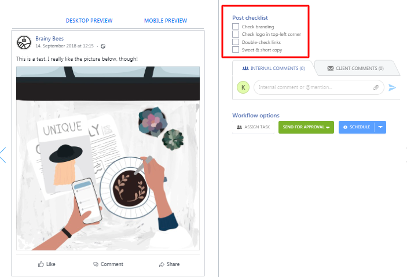
Task: Open the Send for Approval dropdown
Action: (x=306, y=127)
